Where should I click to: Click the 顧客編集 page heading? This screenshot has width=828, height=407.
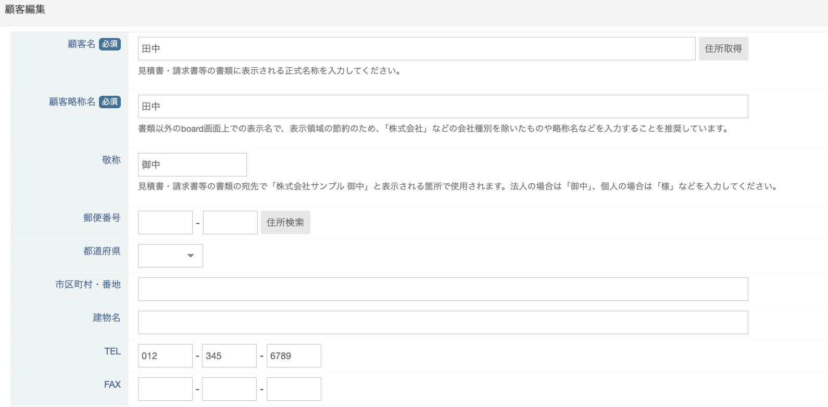25,9
